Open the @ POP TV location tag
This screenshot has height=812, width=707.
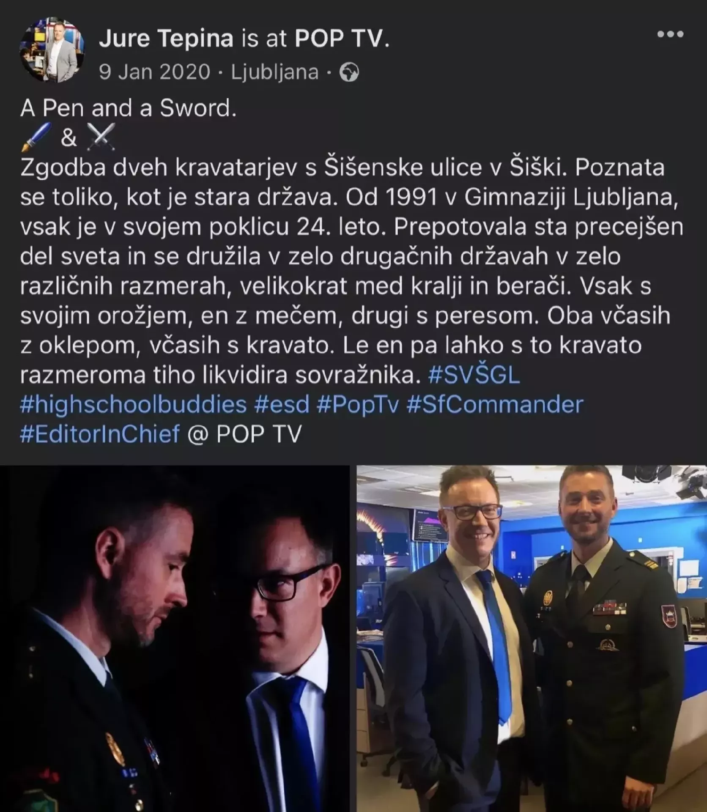244,434
